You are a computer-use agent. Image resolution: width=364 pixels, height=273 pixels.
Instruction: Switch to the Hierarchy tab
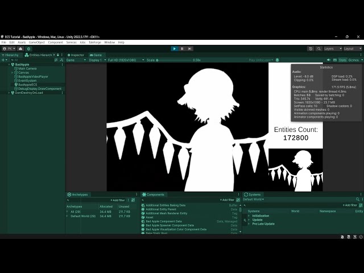(x=10, y=55)
